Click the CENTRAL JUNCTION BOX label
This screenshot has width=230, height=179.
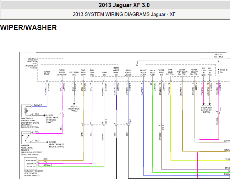[31, 63]
